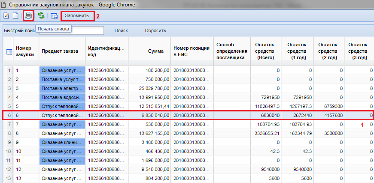Click row number 11 in first column

(9, 160)
